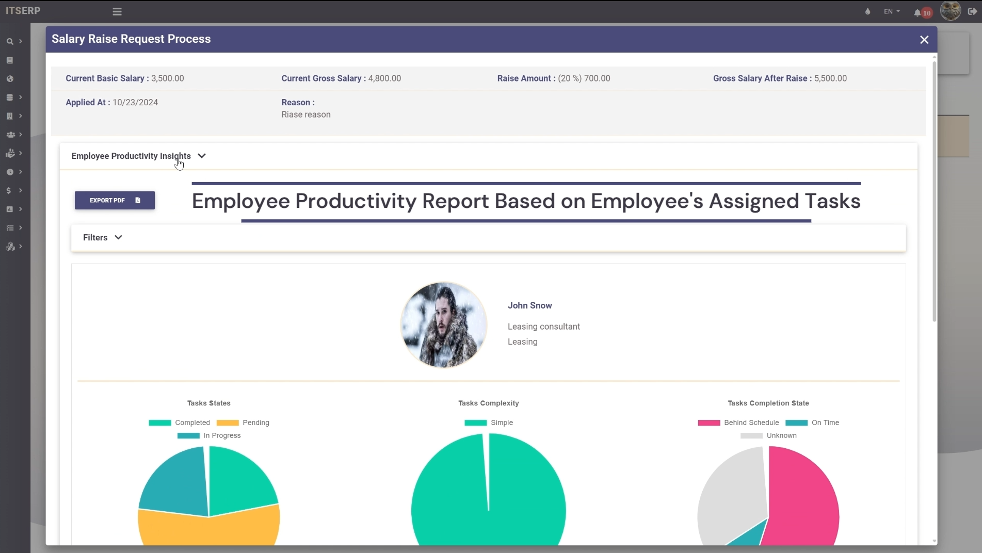Image resolution: width=982 pixels, height=553 pixels.
Task: Click the logout arrow icon
Action: [972, 11]
